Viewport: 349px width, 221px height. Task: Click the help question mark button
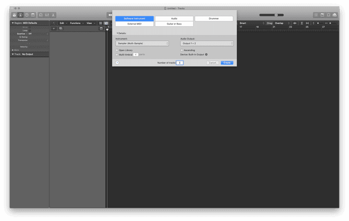tap(117, 63)
